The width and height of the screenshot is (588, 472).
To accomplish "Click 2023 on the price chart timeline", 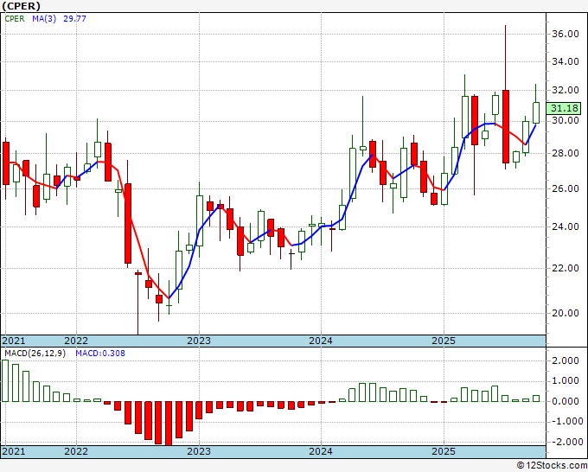I will click(199, 341).
